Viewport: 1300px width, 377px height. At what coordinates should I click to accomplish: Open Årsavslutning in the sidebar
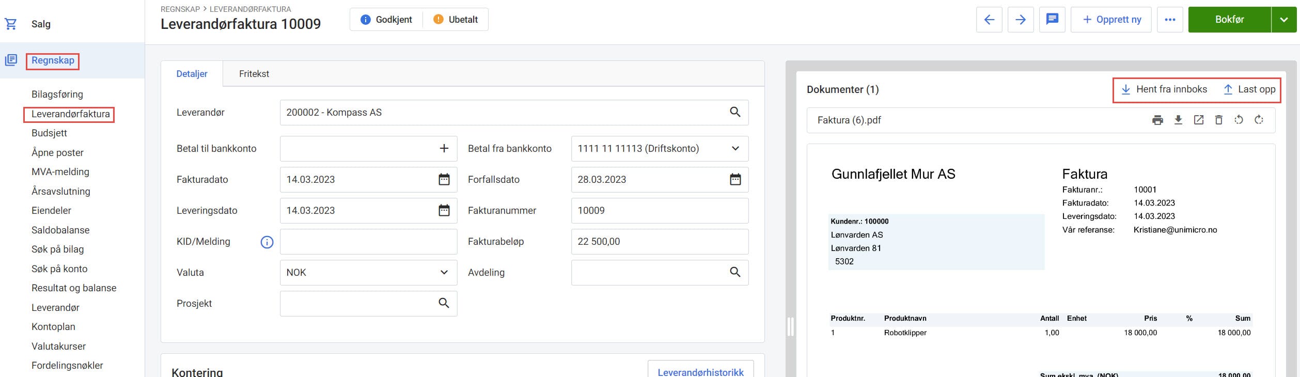point(60,191)
